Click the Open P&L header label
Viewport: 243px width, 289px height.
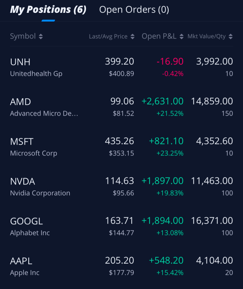[159, 36]
